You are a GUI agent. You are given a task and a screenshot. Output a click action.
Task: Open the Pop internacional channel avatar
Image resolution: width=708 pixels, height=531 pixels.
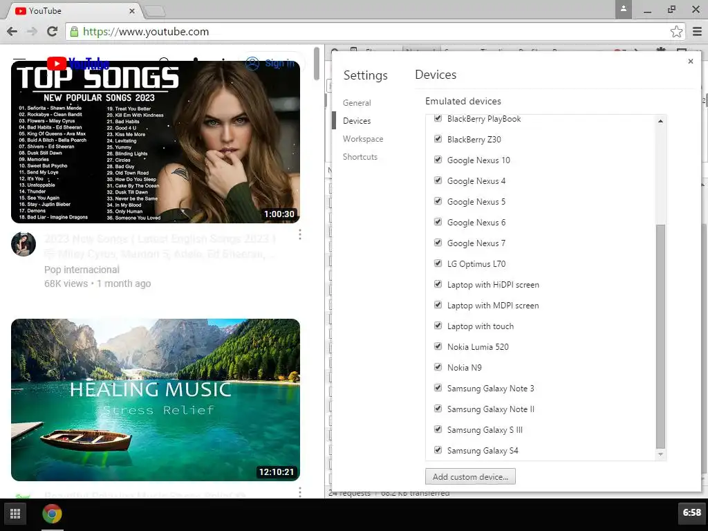click(24, 244)
